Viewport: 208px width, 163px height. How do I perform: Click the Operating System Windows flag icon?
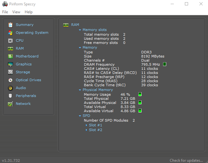pos(10,33)
